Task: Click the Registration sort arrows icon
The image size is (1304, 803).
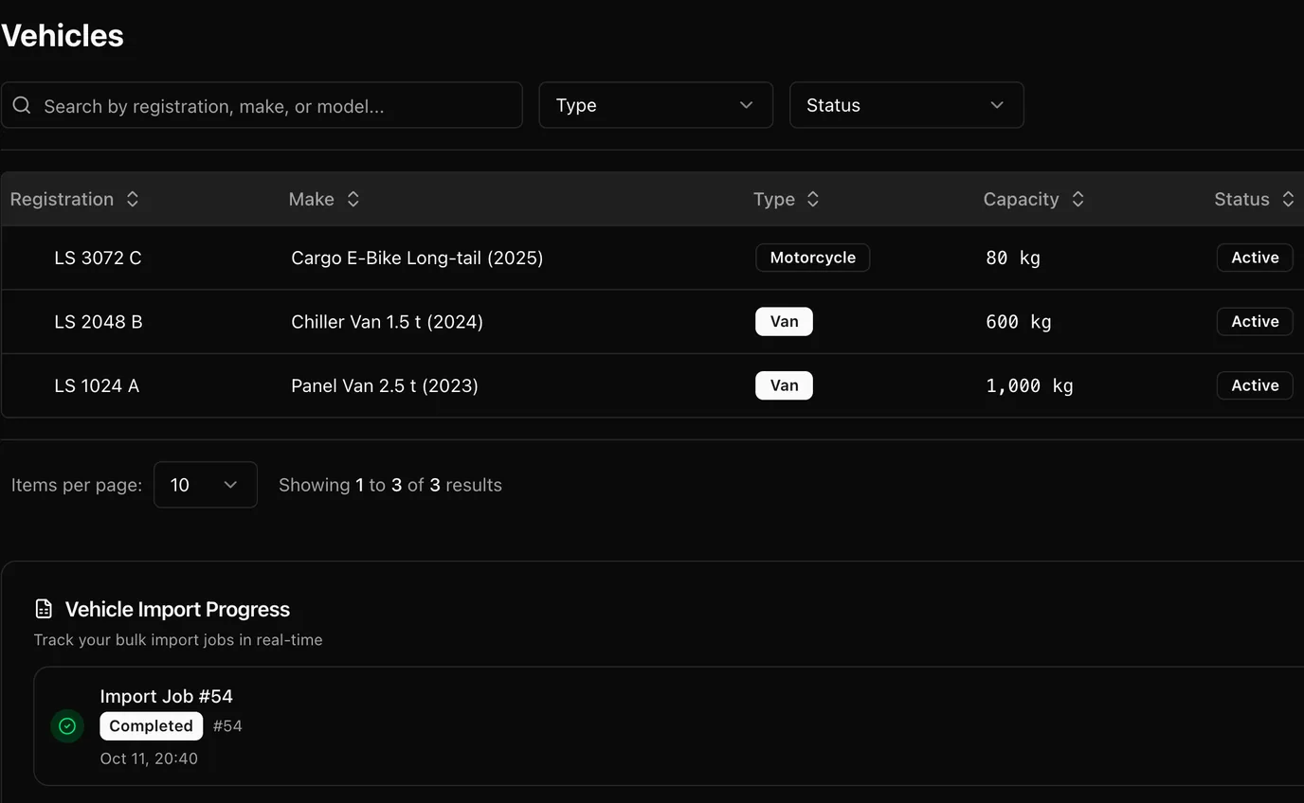Action: coord(133,199)
